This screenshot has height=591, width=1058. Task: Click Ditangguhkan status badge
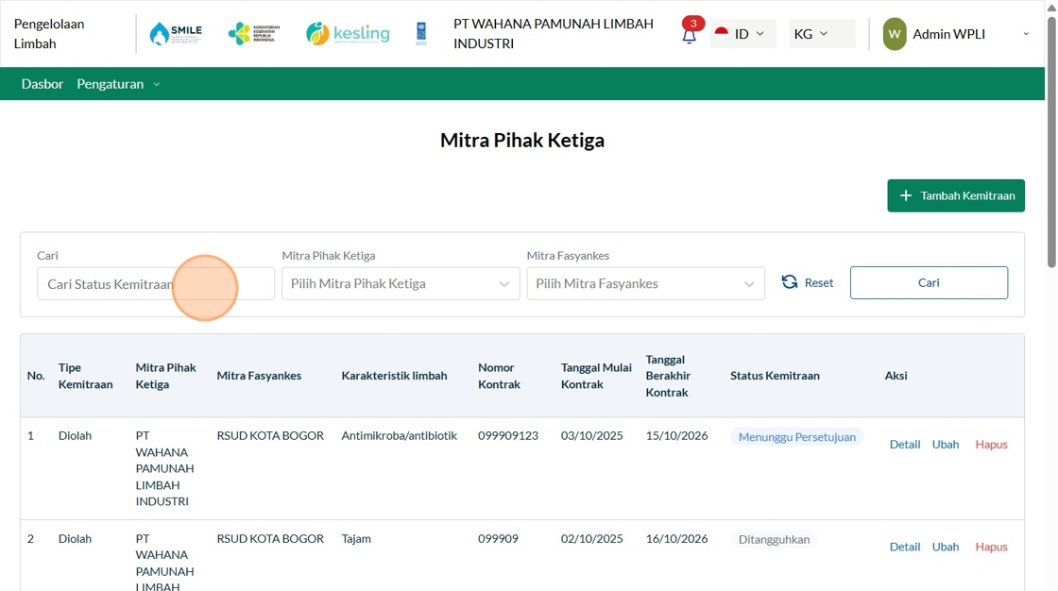tap(774, 539)
